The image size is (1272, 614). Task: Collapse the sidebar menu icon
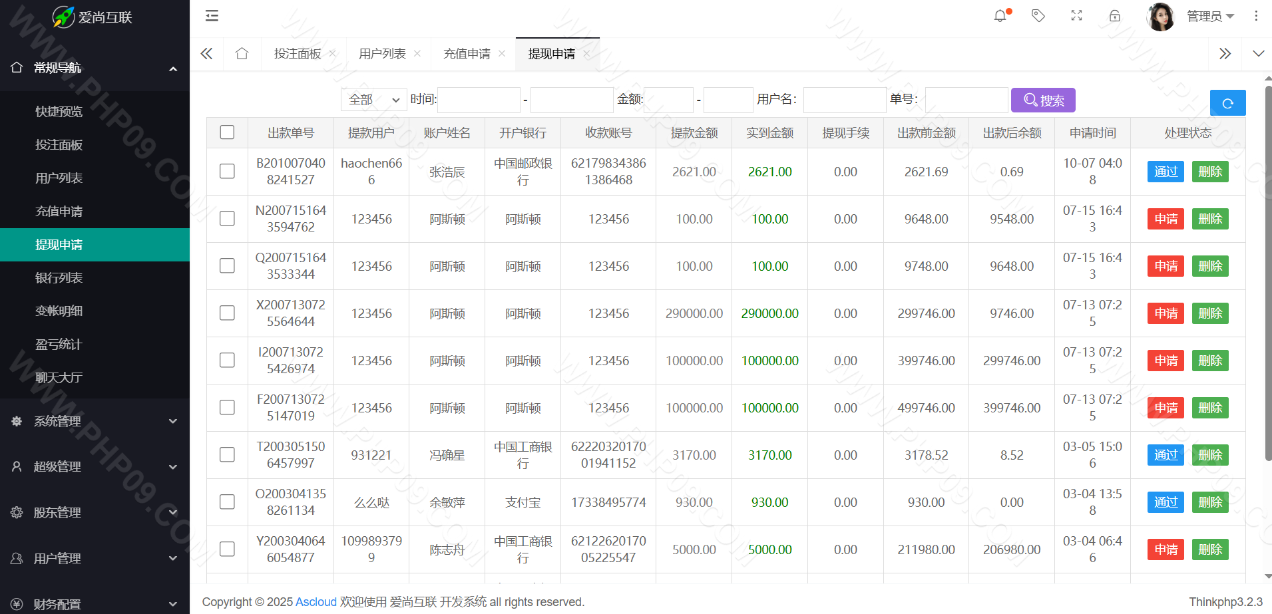click(212, 16)
